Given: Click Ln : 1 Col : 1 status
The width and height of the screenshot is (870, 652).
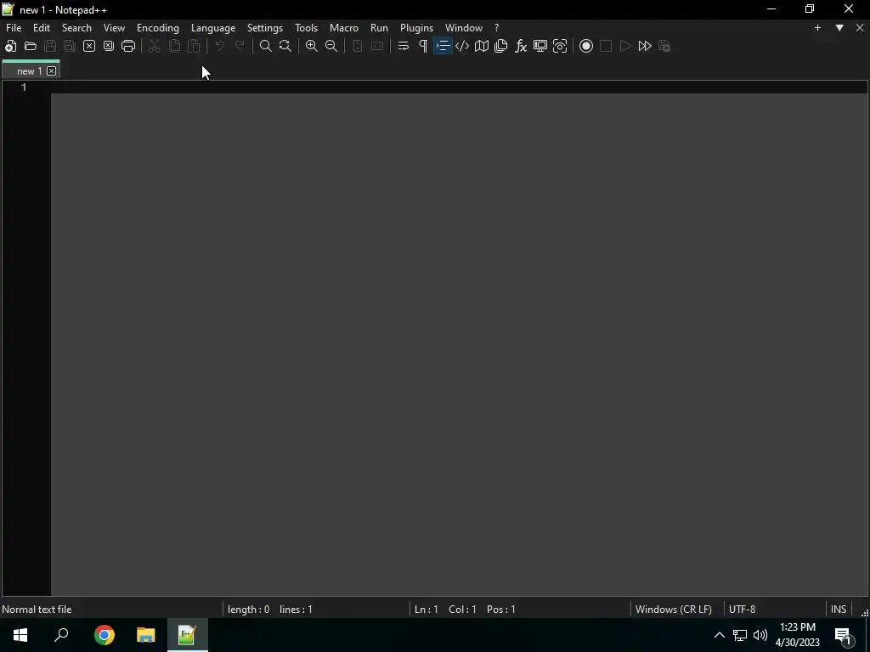Looking at the screenshot, I should coord(445,610).
